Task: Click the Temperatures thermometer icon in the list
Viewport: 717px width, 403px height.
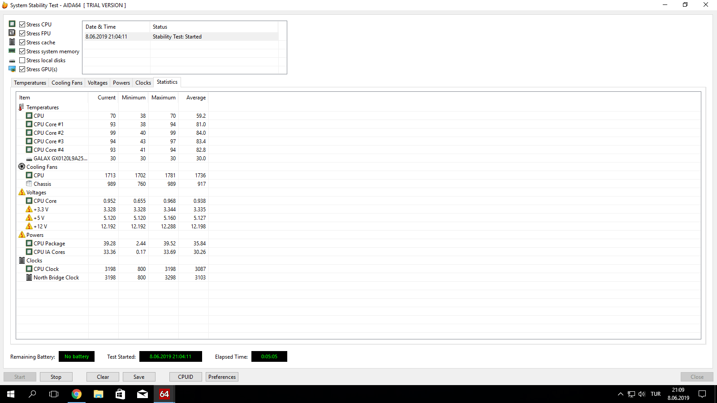Action: [22, 107]
